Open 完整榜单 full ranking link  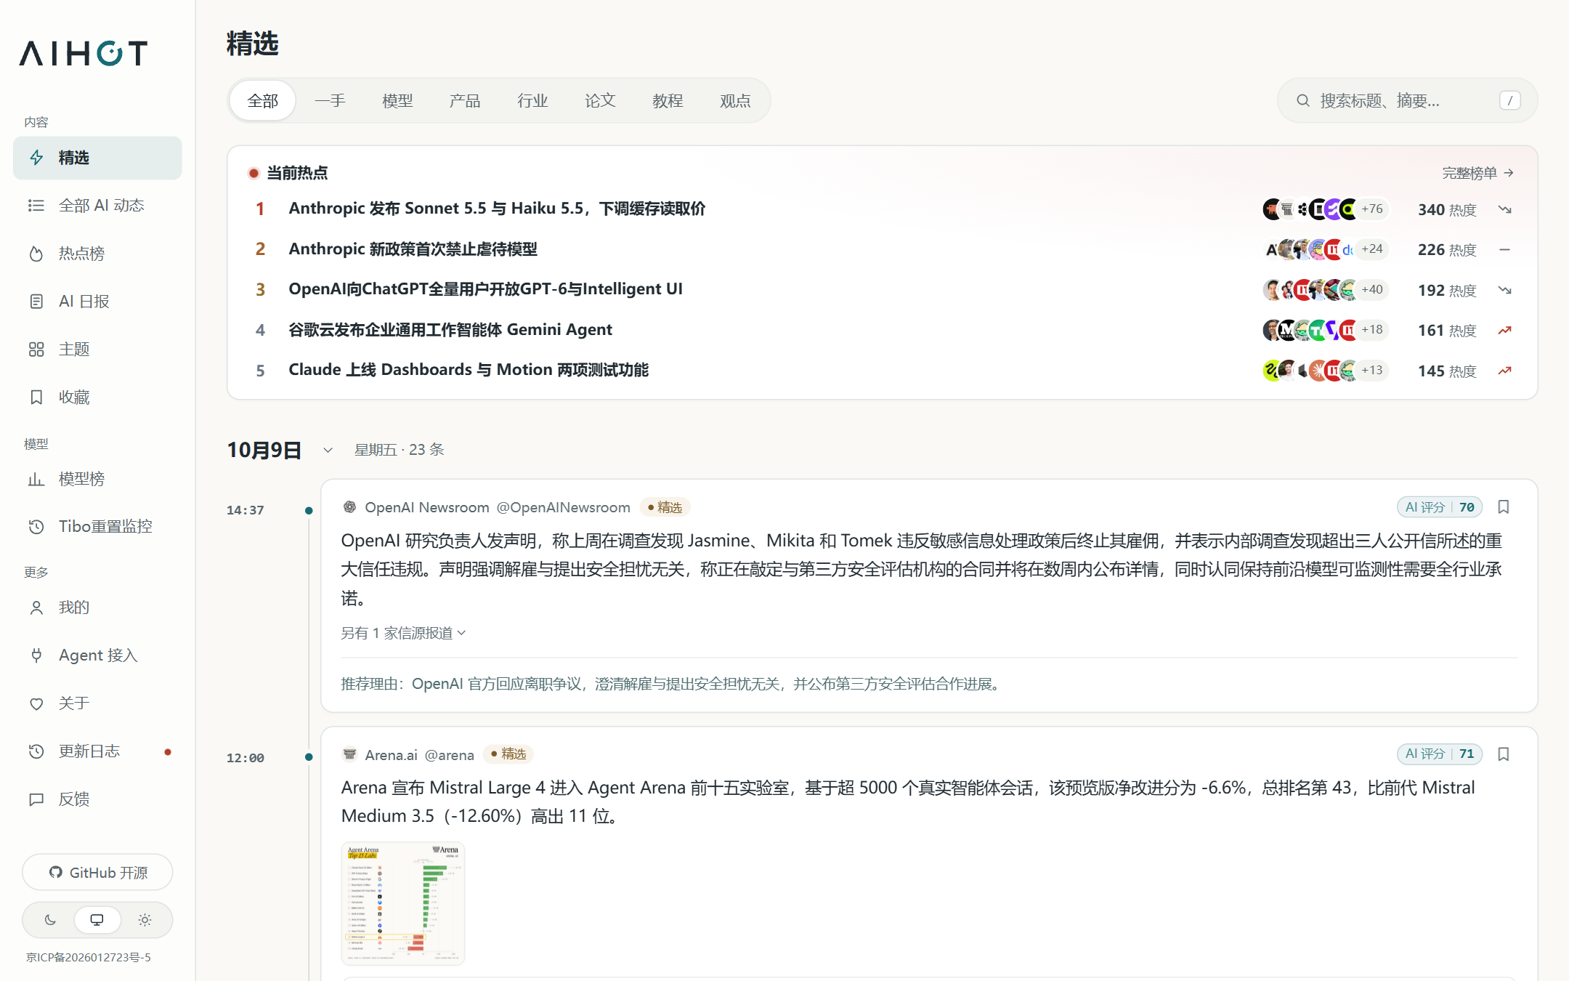1477,173
